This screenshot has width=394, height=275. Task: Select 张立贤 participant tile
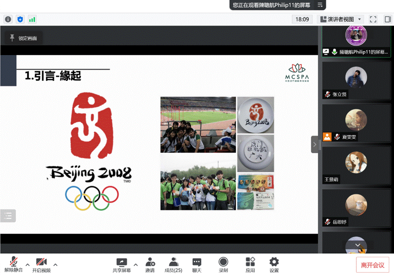(x=356, y=81)
